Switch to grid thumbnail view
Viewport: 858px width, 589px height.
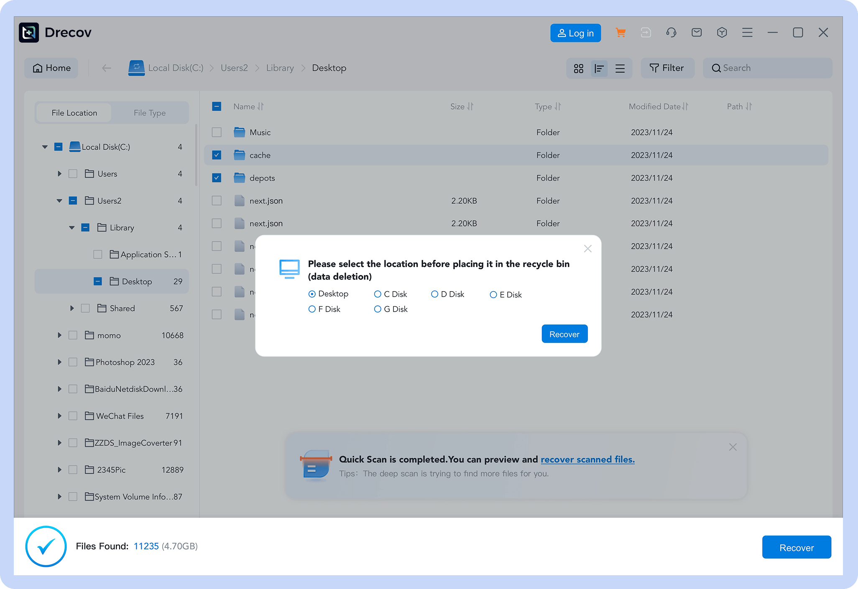pyautogui.click(x=579, y=69)
